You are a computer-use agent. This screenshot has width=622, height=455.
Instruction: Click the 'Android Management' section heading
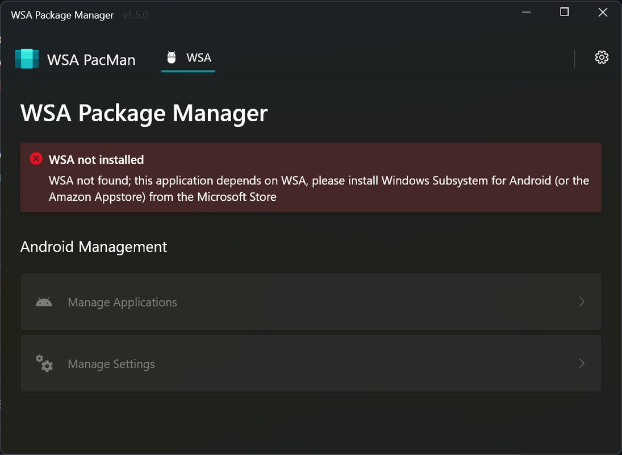pos(94,247)
